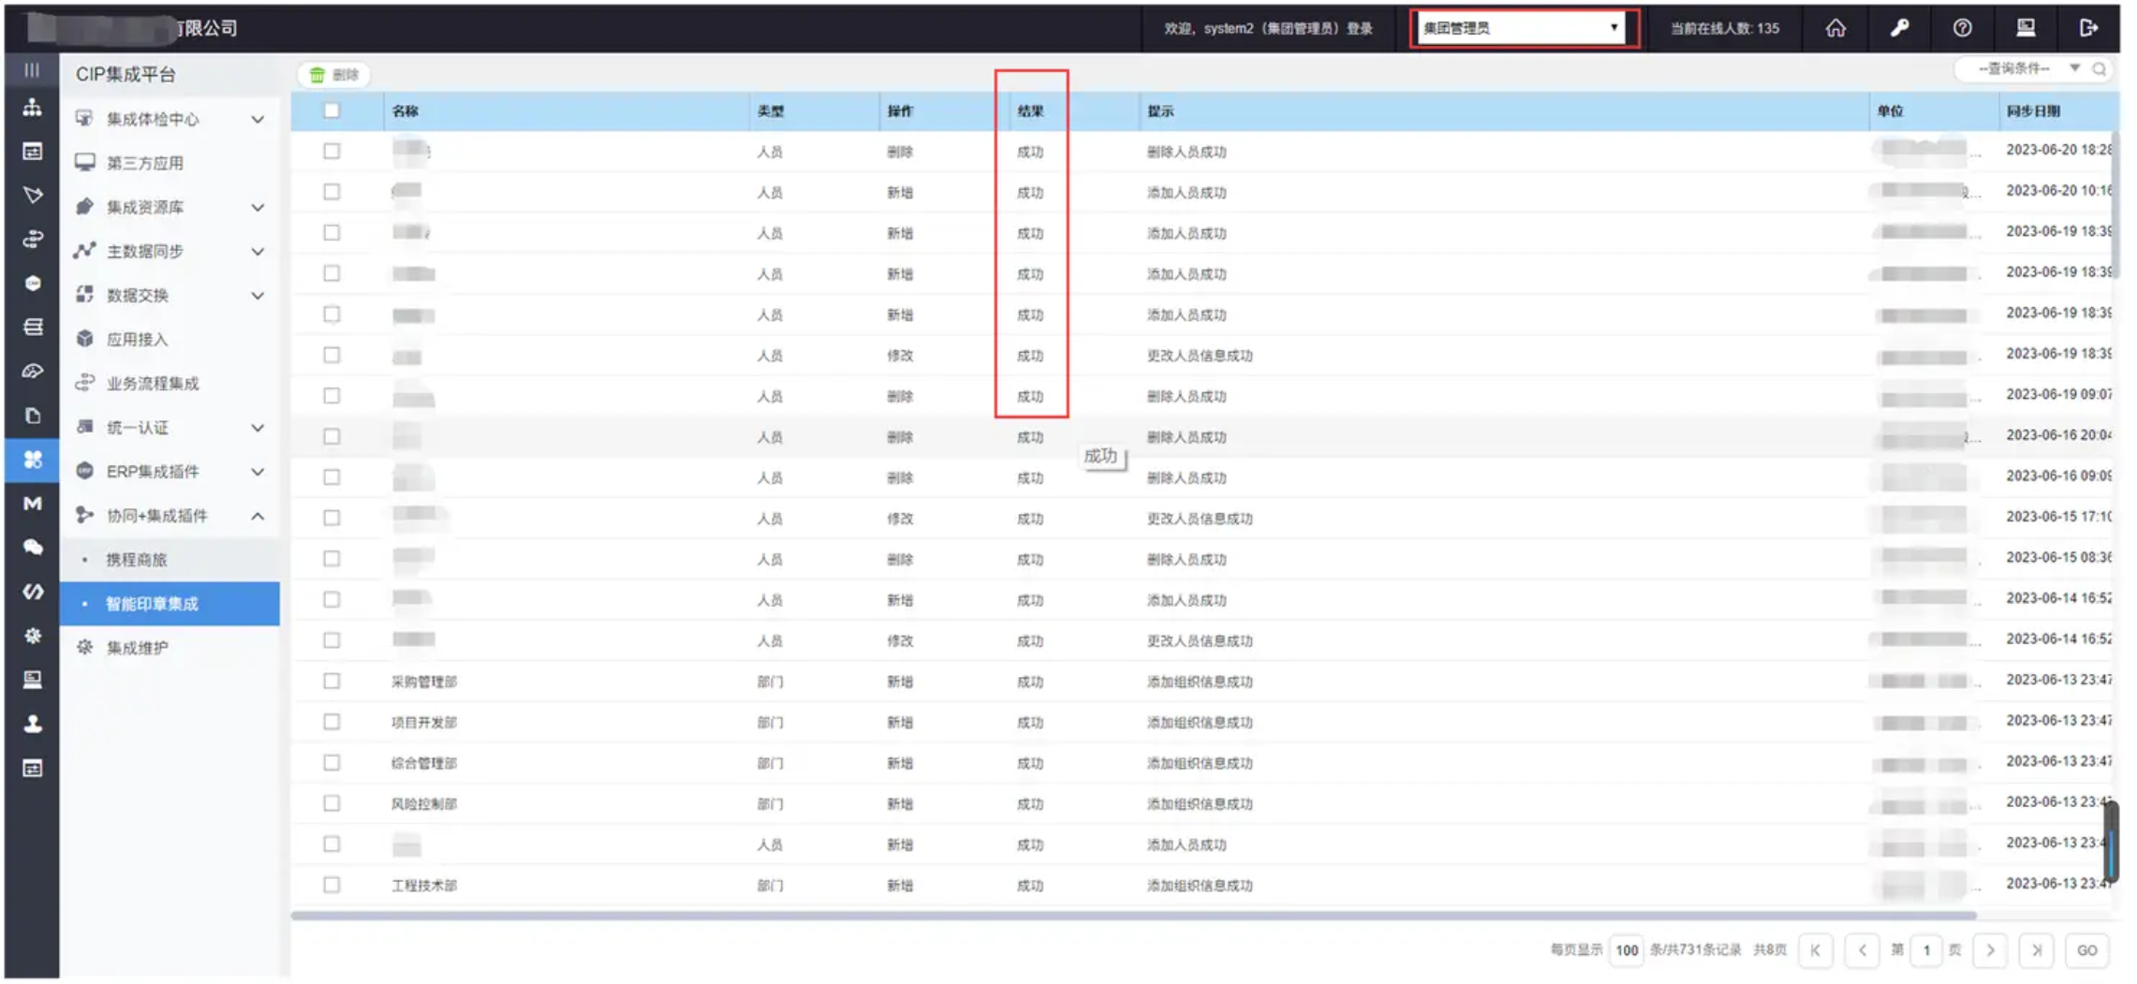The width and height of the screenshot is (2137, 984).
Task: Select the highlighted four-circle clover icon
Action: pos(32,460)
